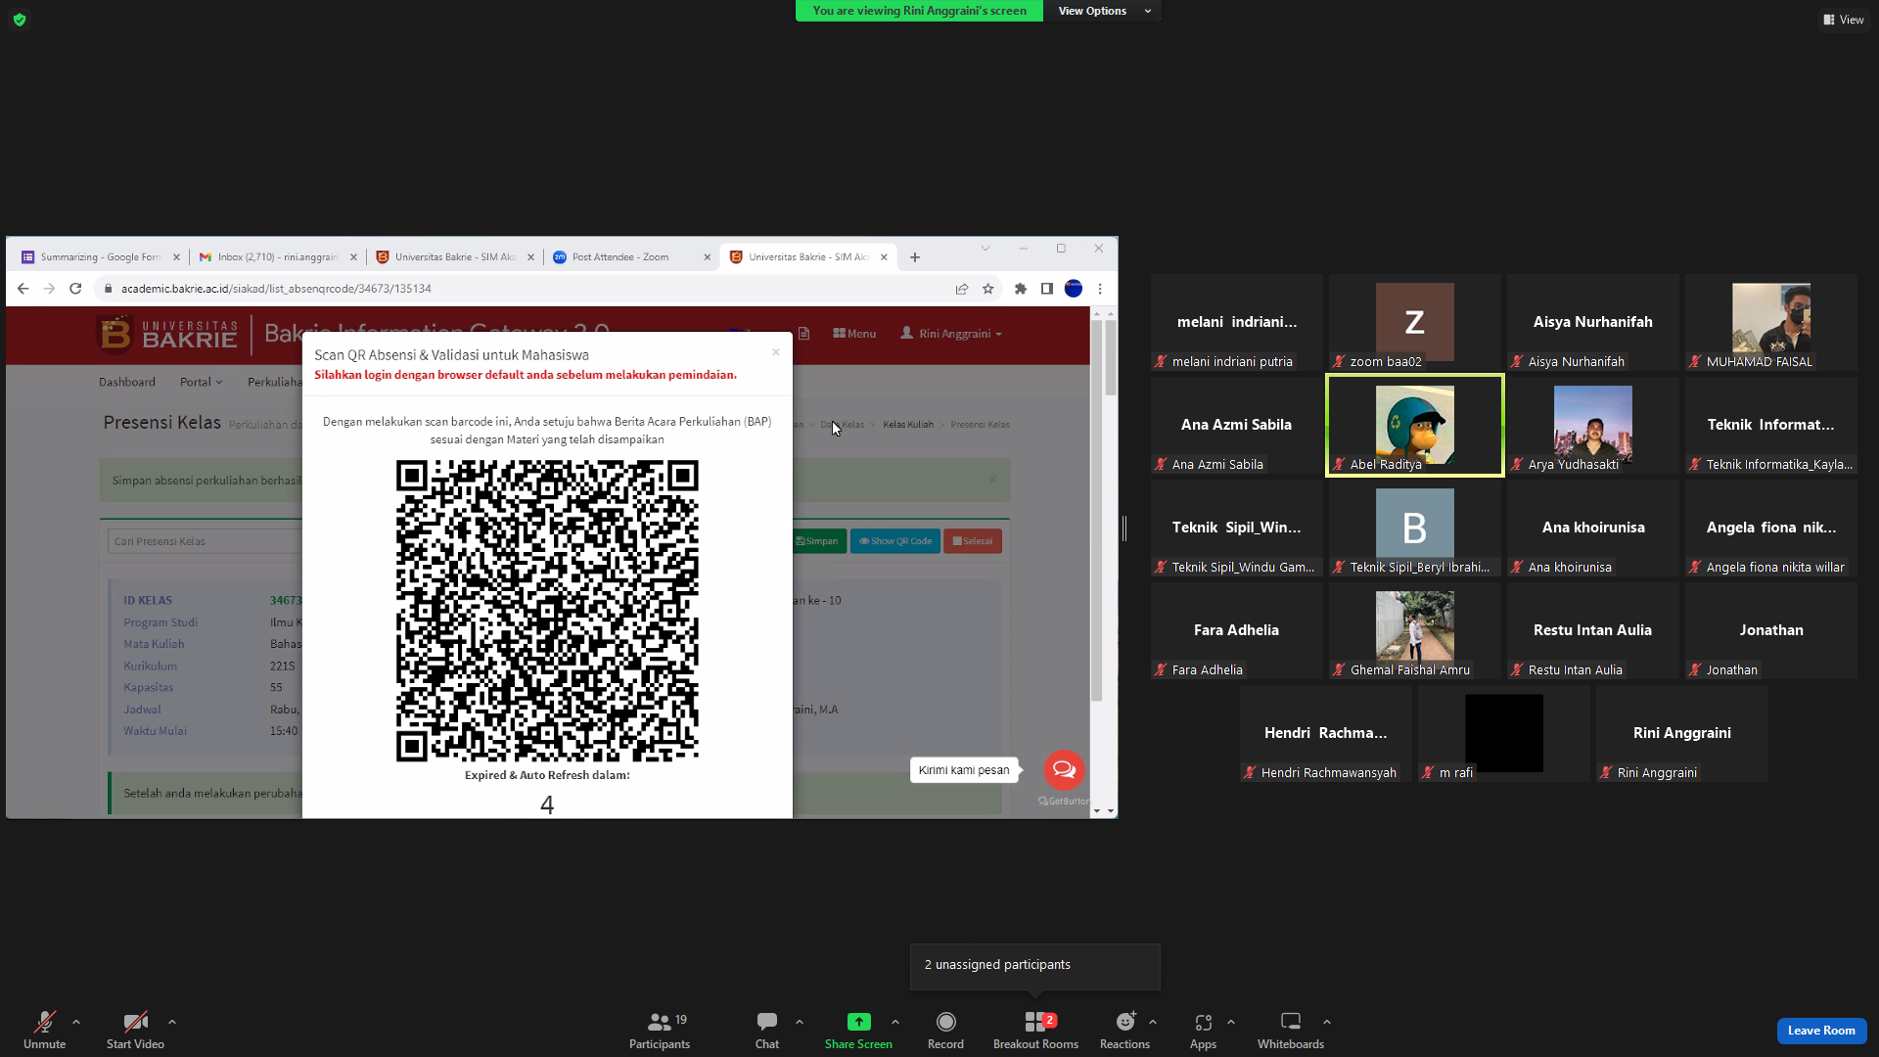Open the browser side panel icon
The image size is (1879, 1057).
point(1047,289)
